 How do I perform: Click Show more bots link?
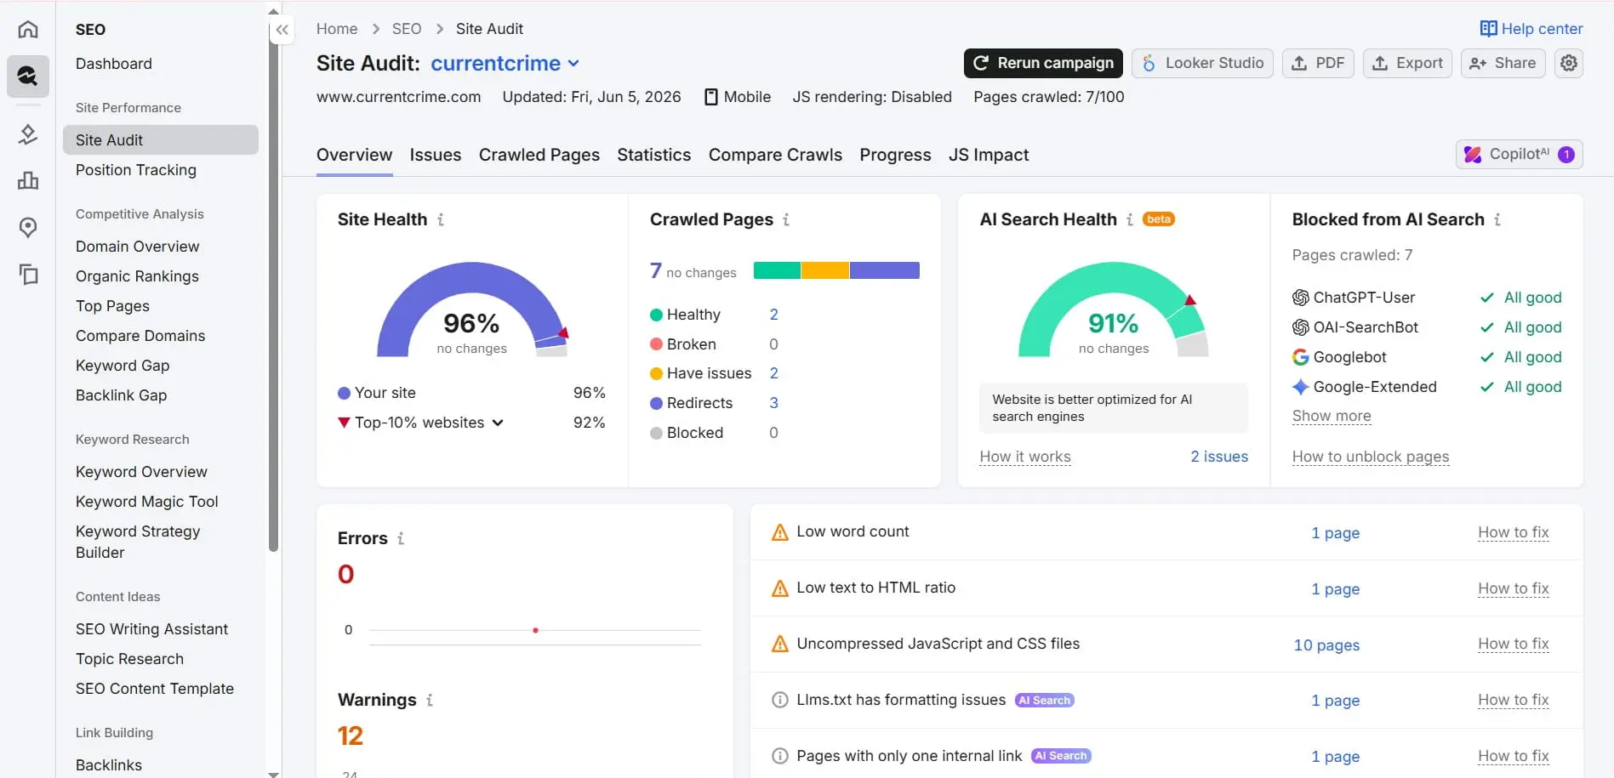(x=1332, y=416)
